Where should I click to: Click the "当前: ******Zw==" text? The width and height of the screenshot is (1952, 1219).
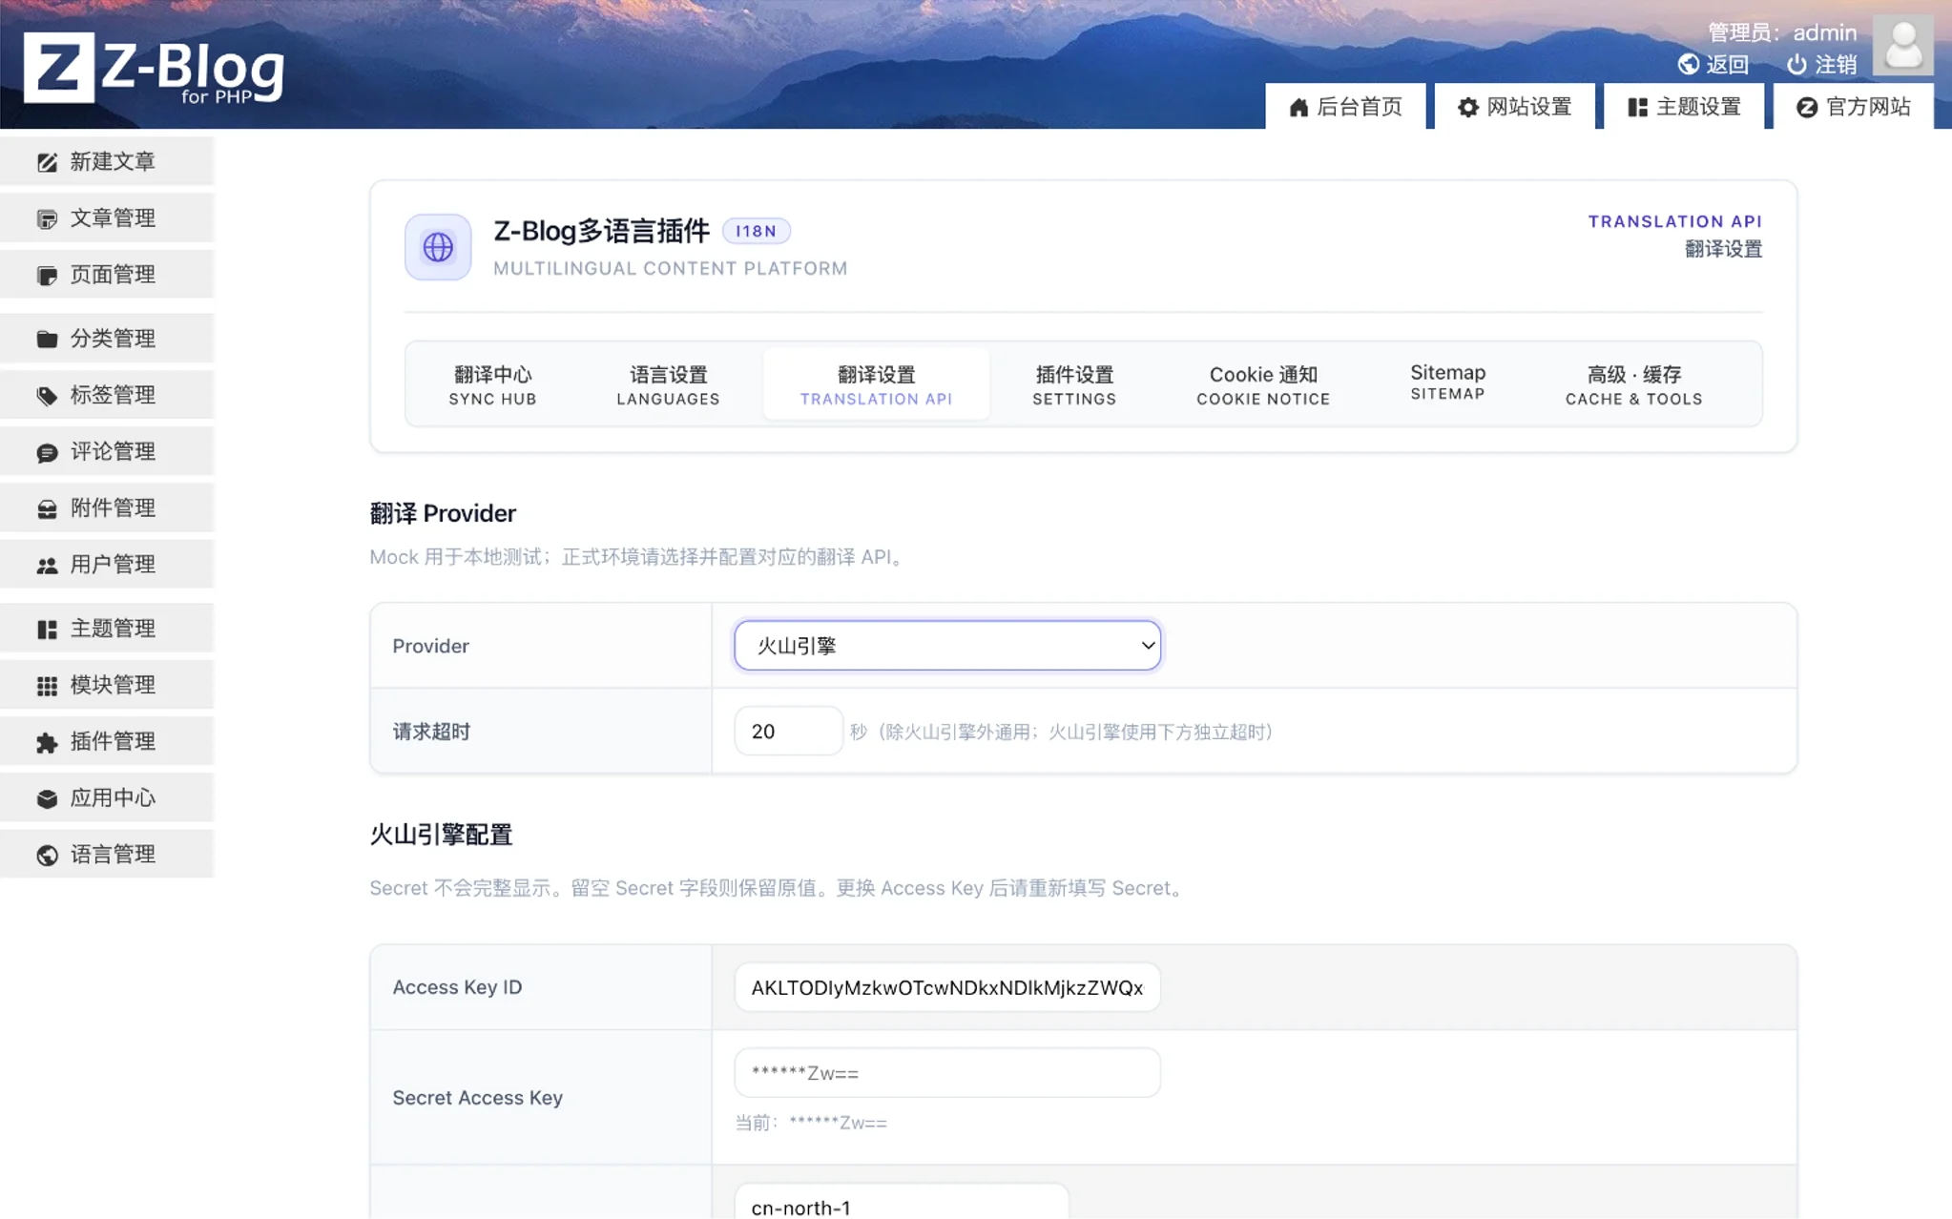[811, 1124]
